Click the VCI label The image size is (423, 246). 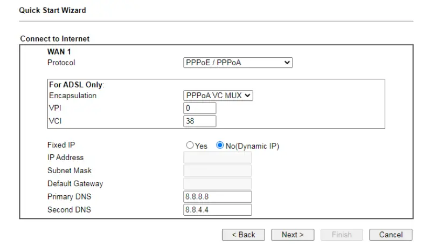(x=56, y=121)
